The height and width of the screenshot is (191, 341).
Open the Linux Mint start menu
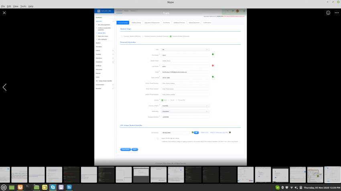click(x=4, y=187)
